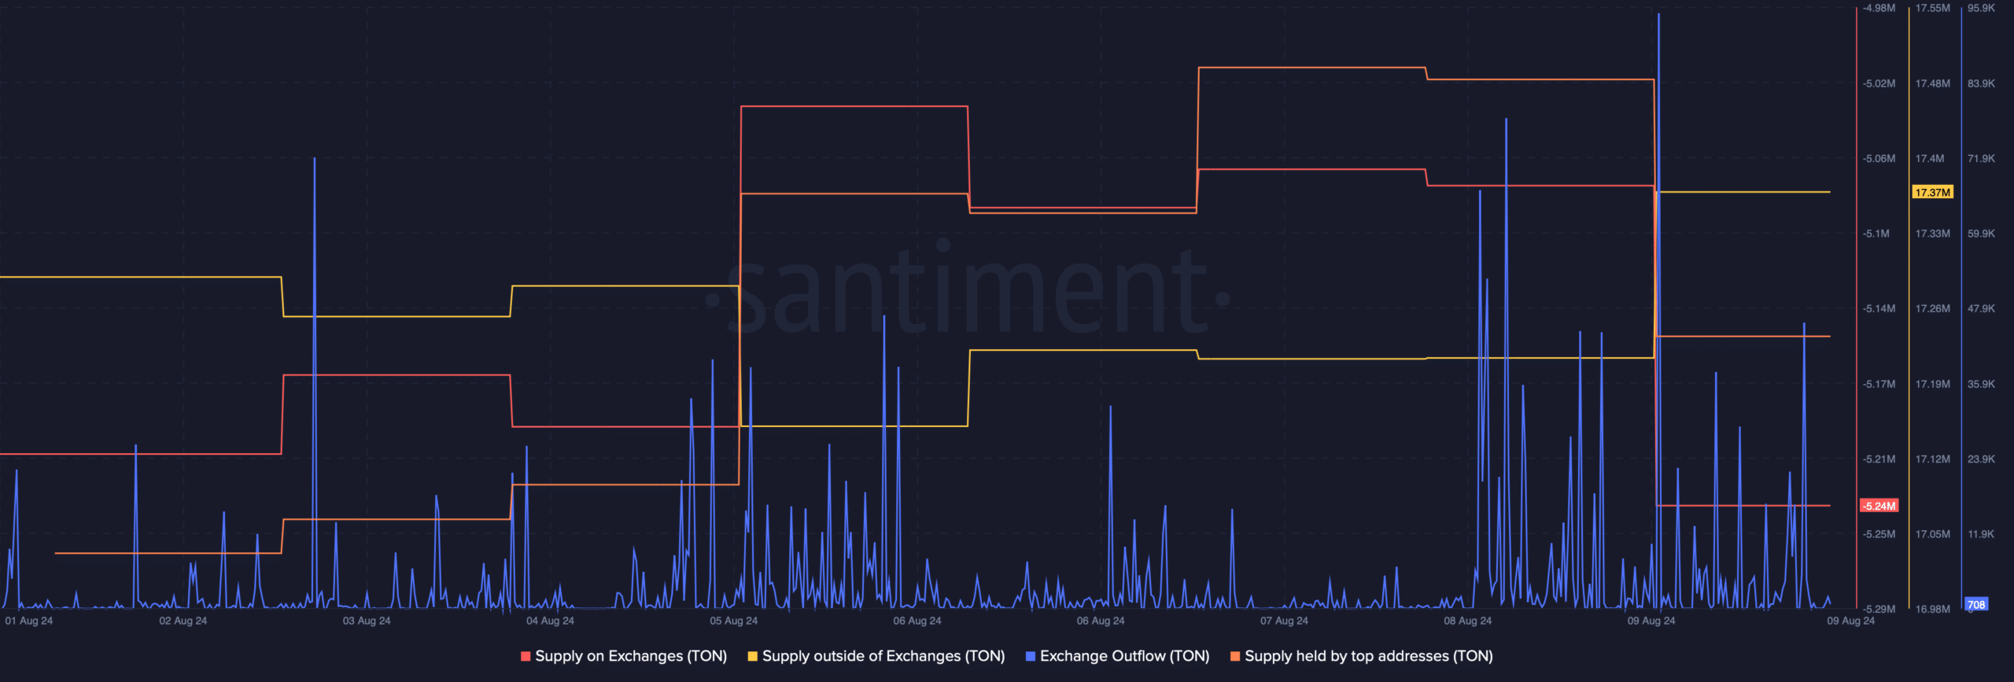Viewport: 2014px width, 682px height.
Task: Click the 17.48M axis label
Action: tap(1933, 83)
